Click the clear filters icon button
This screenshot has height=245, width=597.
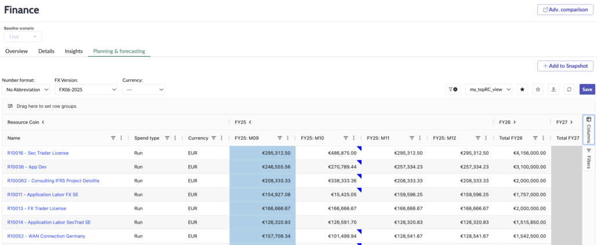[452, 89]
